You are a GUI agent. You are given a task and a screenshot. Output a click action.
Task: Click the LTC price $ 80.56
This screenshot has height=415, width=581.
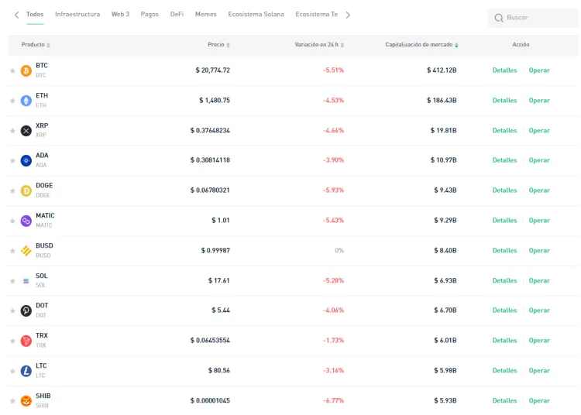coord(219,371)
